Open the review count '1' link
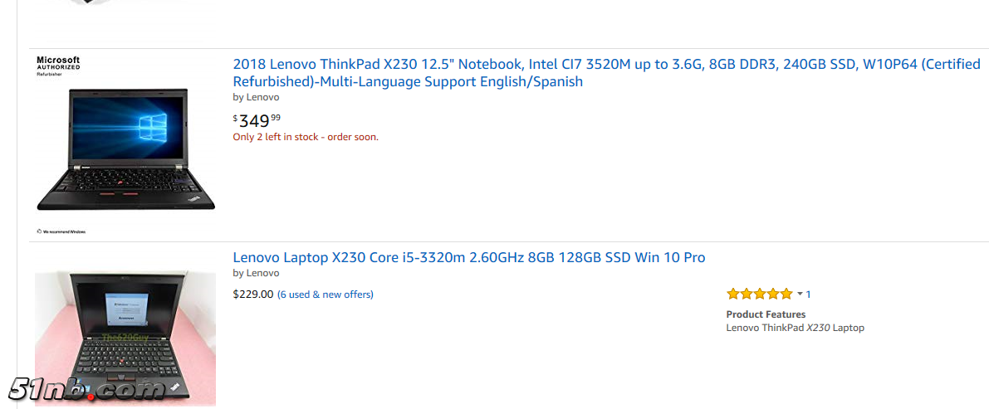This screenshot has height=409, width=989. [x=809, y=295]
